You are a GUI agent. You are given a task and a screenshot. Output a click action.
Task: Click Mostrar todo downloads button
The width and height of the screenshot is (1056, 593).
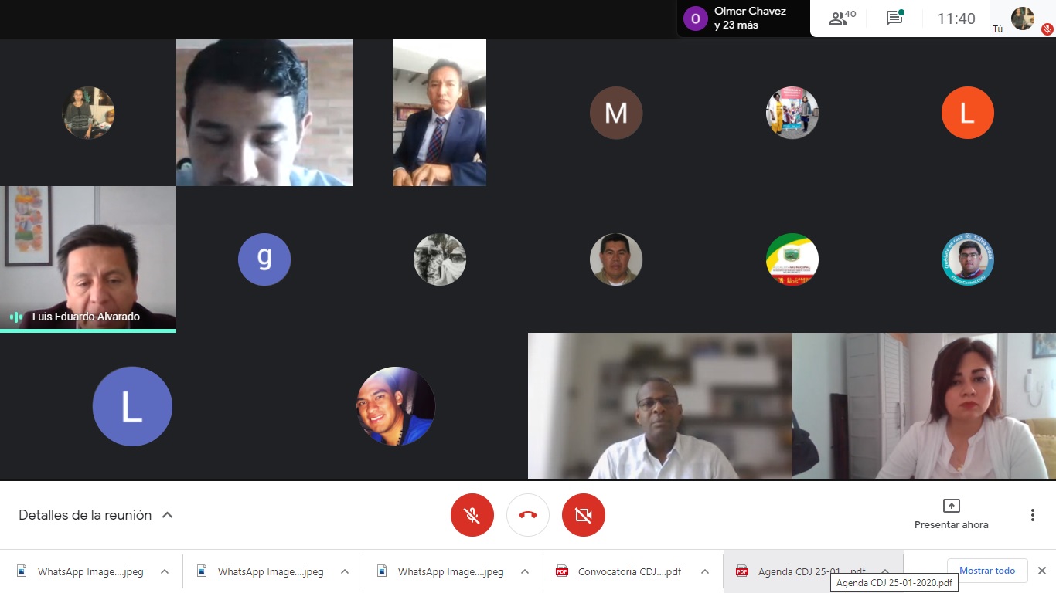[x=987, y=571]
